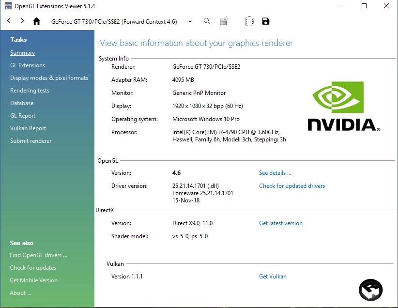Open the Database sidebar item
This screenshot has width=398, height=308.
tap(22, 103)
